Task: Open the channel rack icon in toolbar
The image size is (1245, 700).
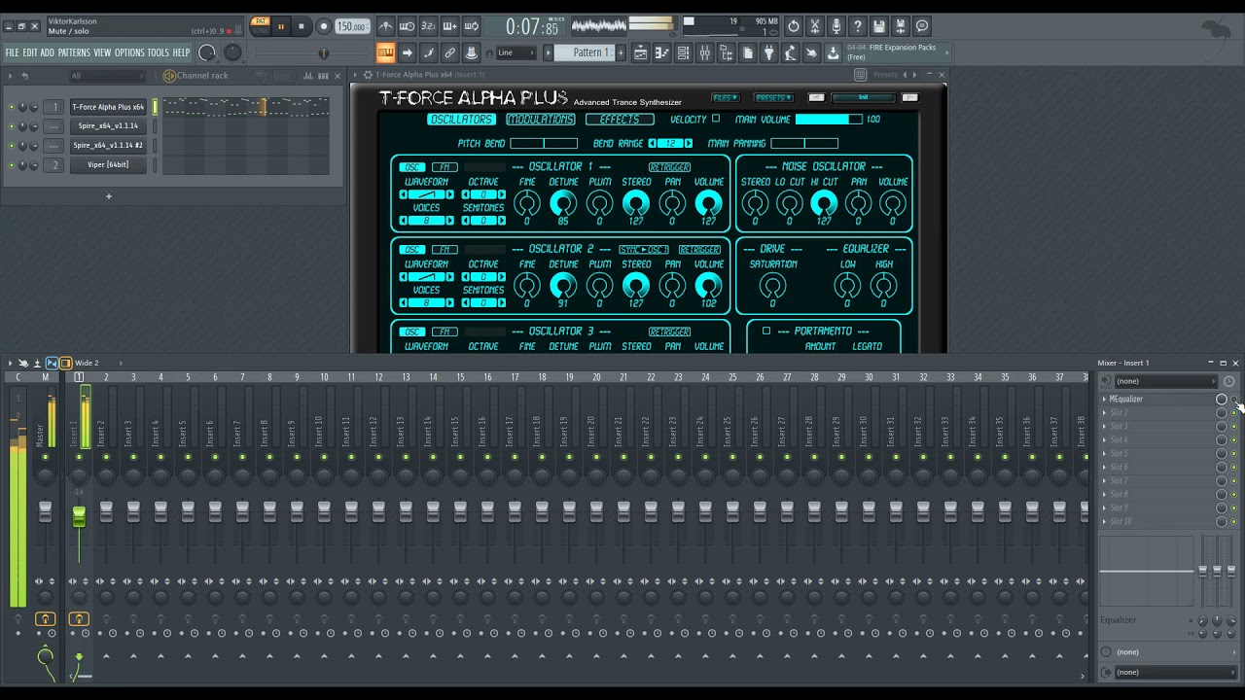Action: tap(683, 52)
